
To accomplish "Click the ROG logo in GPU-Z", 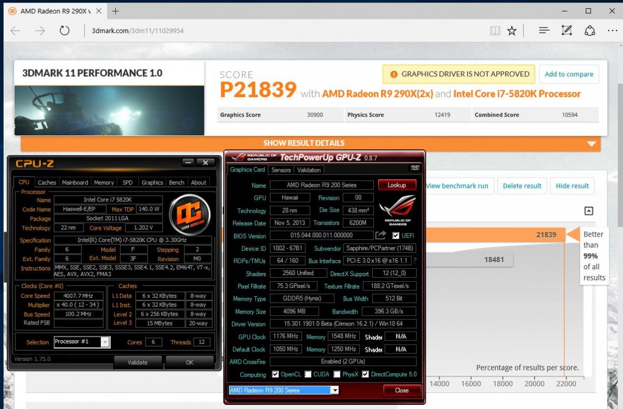I will 398,210.
